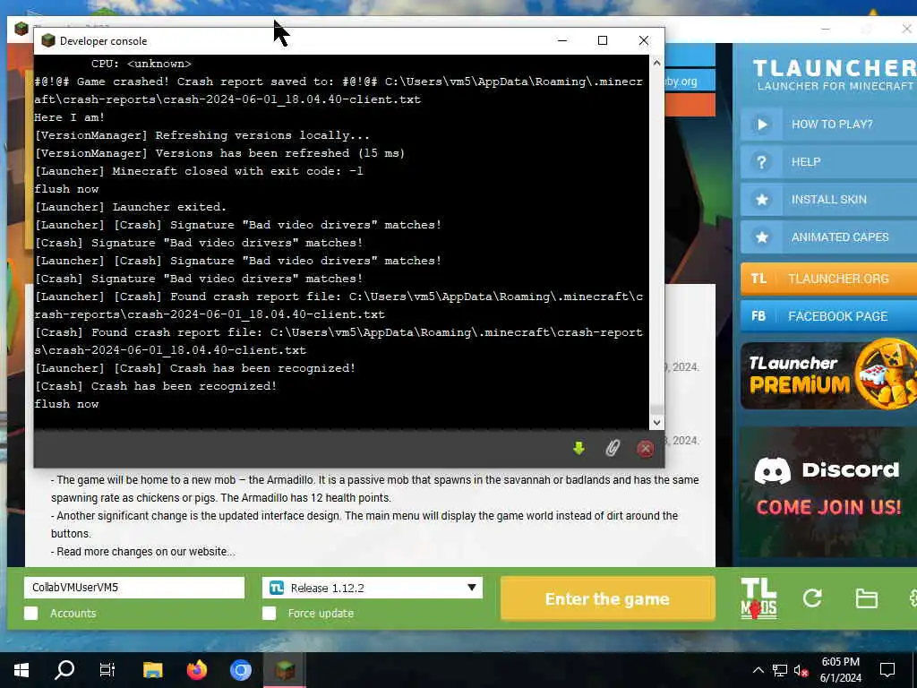The height and width of the screenshot is (688, 917).
Task: Open Task View on taskbar
Action: pos(107,670)
